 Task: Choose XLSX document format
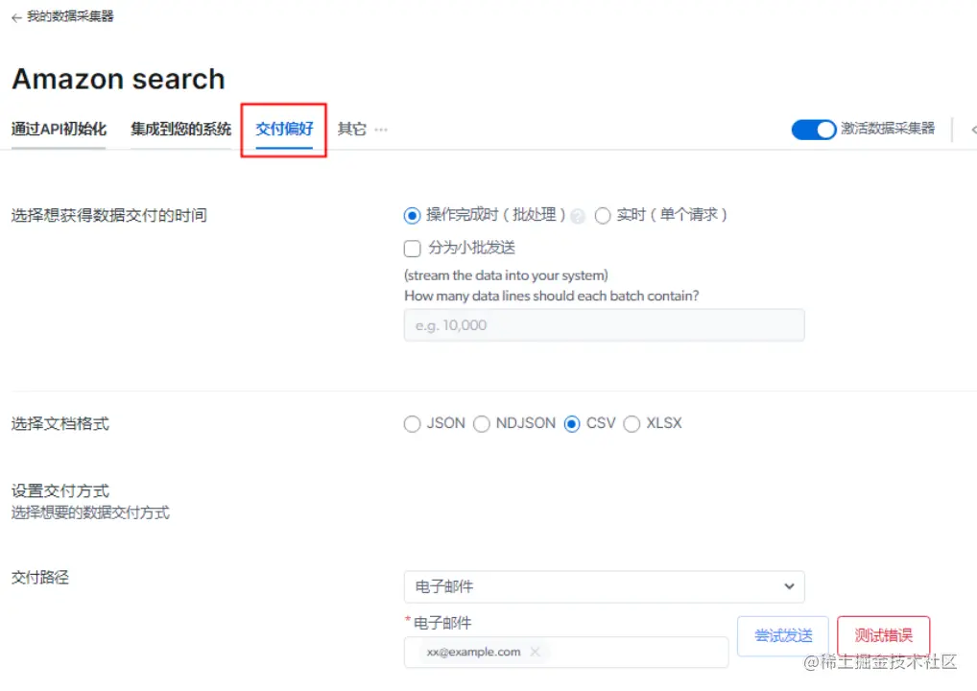click(x=631, y=423)
